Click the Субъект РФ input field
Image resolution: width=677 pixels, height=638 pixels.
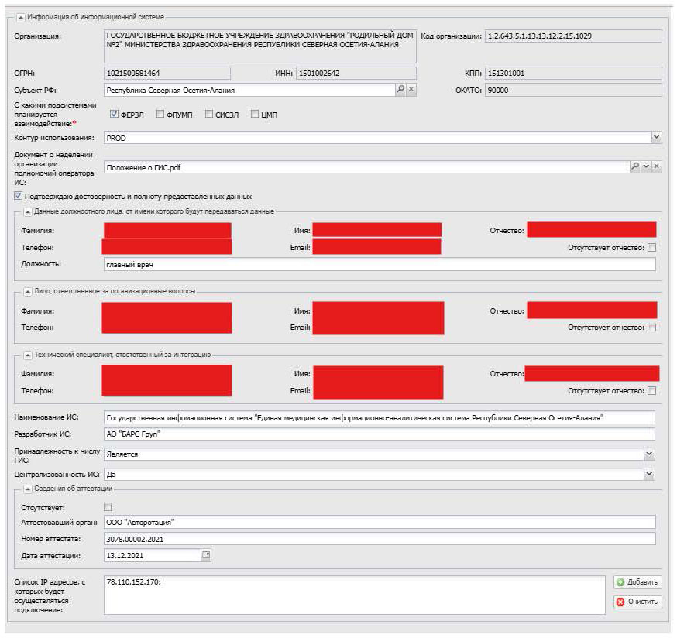coord(249,90)
